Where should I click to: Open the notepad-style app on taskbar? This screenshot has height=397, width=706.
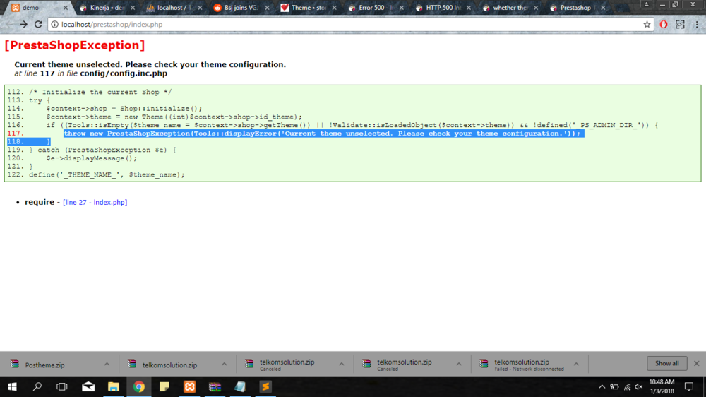(240, 386)
